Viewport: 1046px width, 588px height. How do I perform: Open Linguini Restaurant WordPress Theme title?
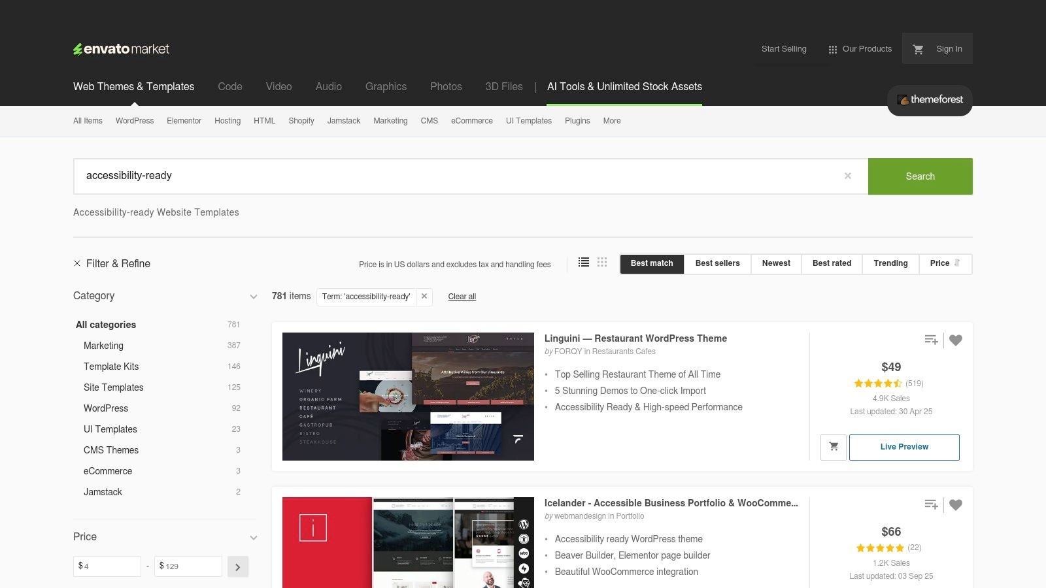tap(635, 338)
